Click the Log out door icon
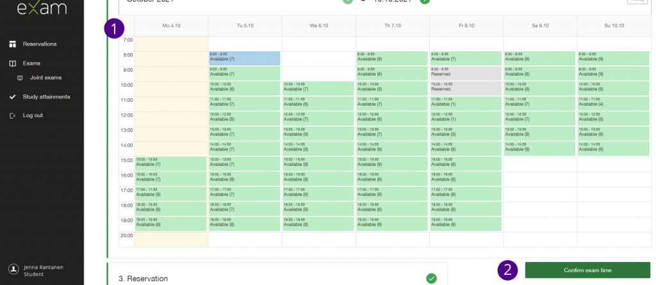 click(x=12, y=115)
